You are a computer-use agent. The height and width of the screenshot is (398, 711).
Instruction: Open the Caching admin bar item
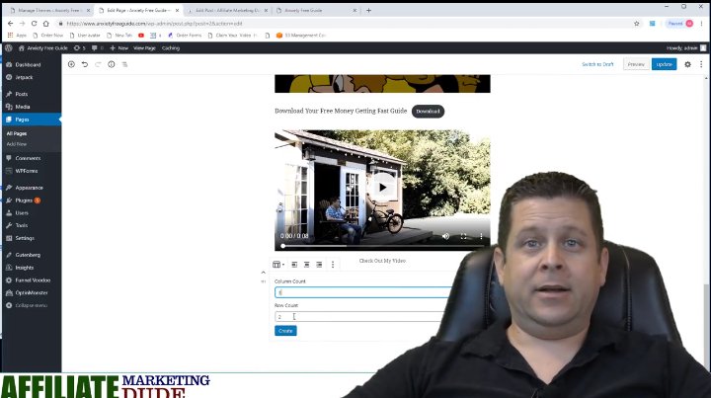coord(171,48)
